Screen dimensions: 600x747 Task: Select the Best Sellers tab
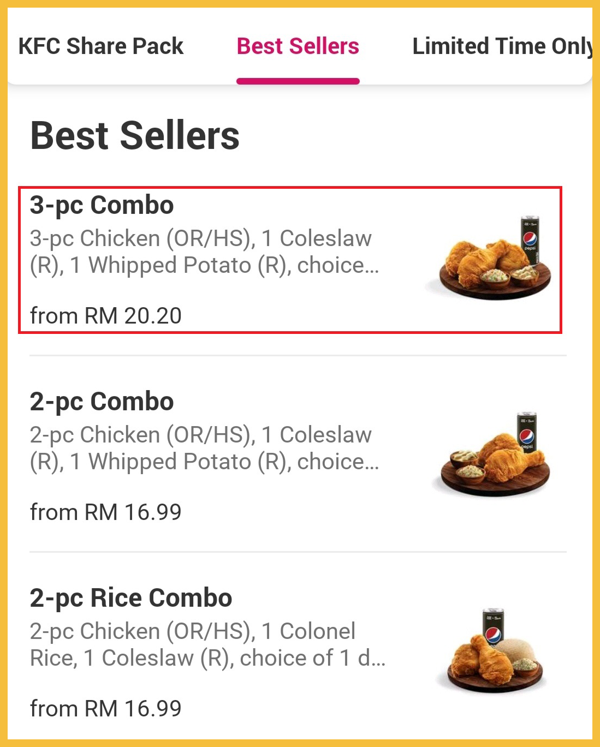coord(298,46)
